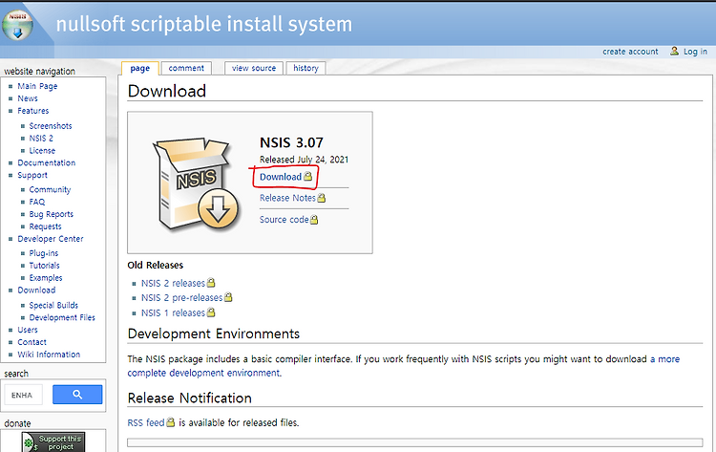
Task: Open Support in the sidebar
Action: point(32,175)
